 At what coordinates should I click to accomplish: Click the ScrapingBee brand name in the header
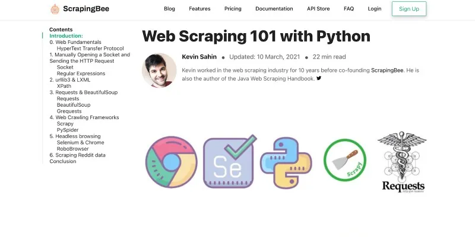tap(86, 9)
